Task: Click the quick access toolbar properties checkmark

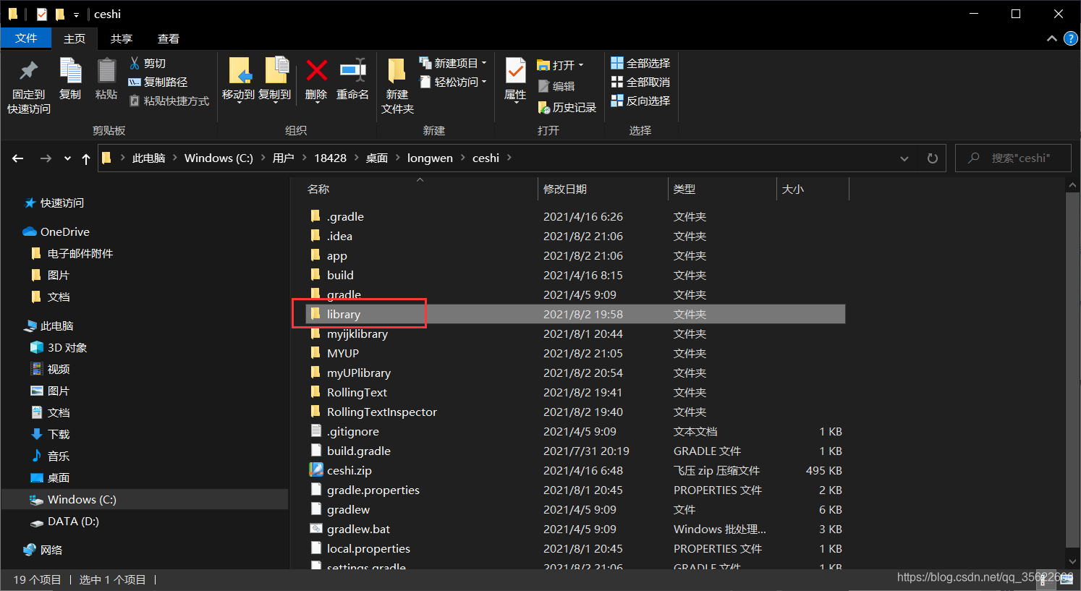Action: [x=42, y=14]
